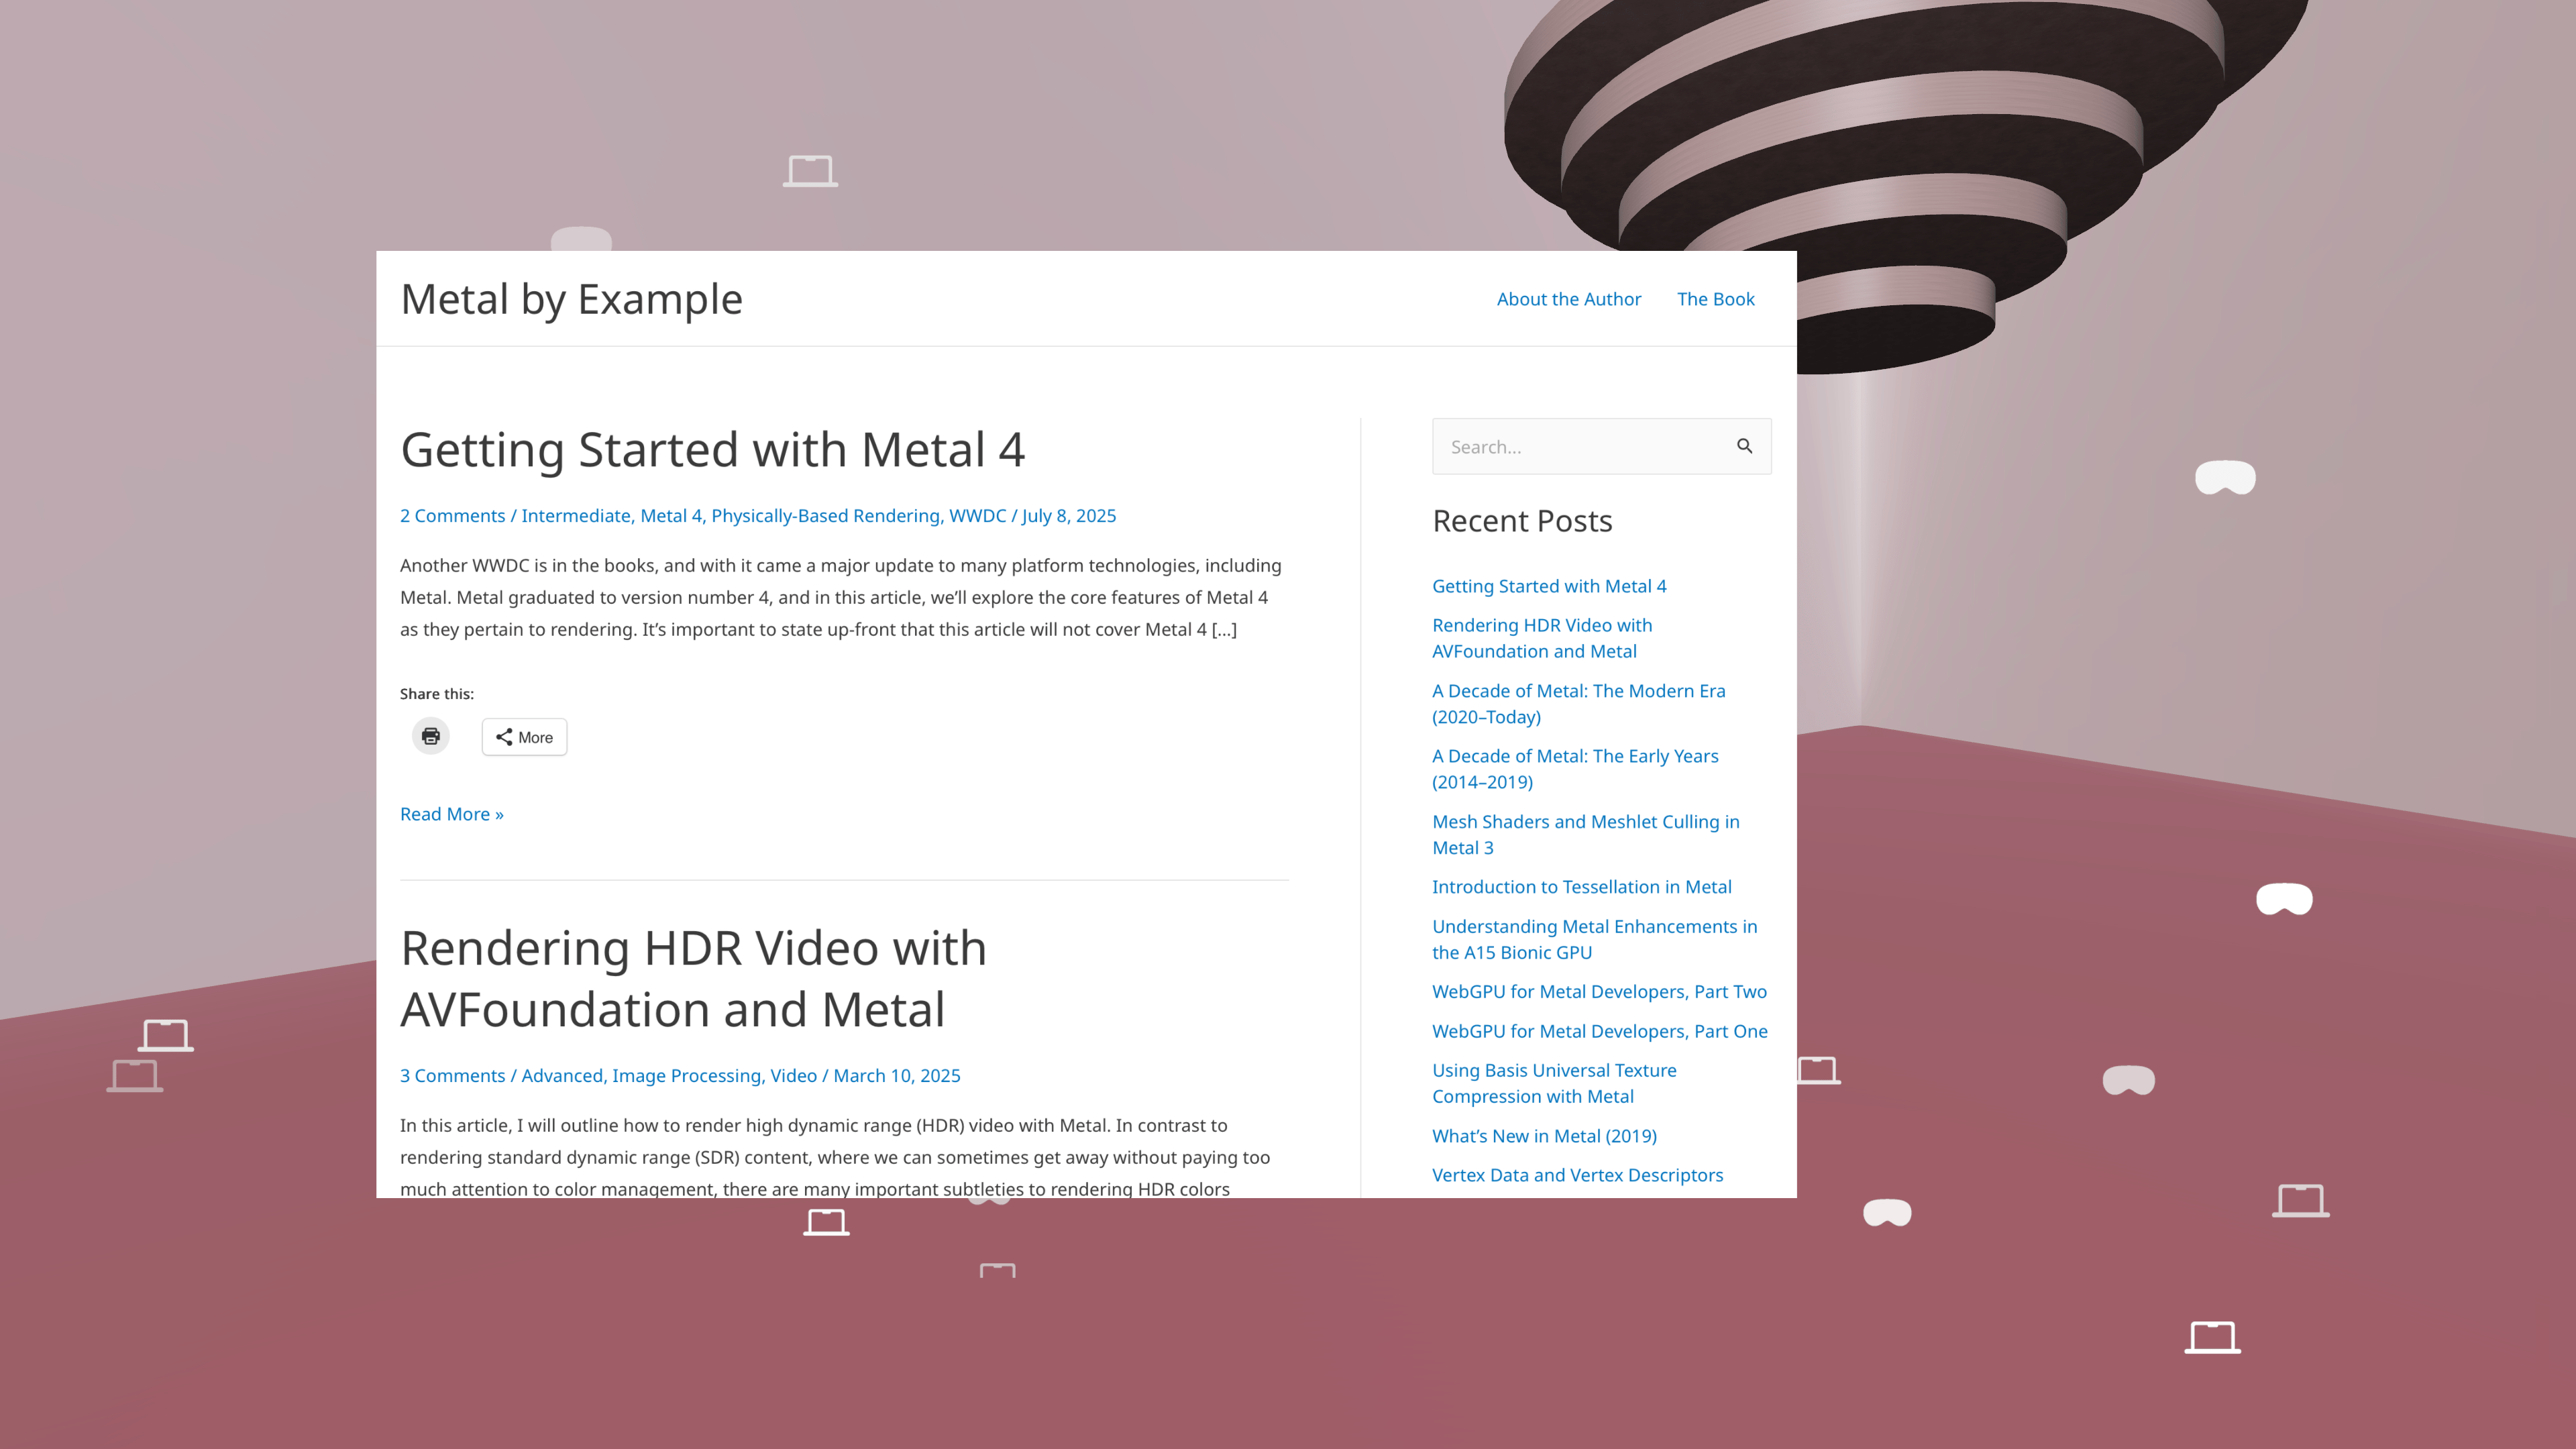
Task: Open the Physically-Based Rendering category
Action: (825, 516)
